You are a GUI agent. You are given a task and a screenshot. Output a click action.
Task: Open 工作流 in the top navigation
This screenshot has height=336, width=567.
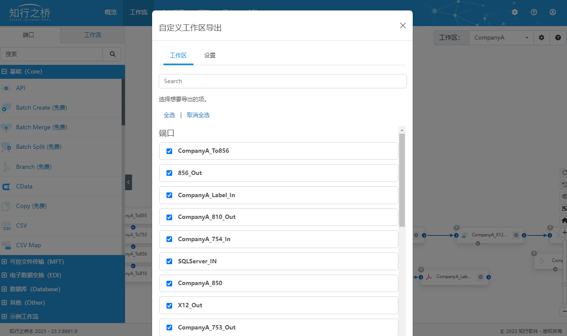(x=139, y=12)
